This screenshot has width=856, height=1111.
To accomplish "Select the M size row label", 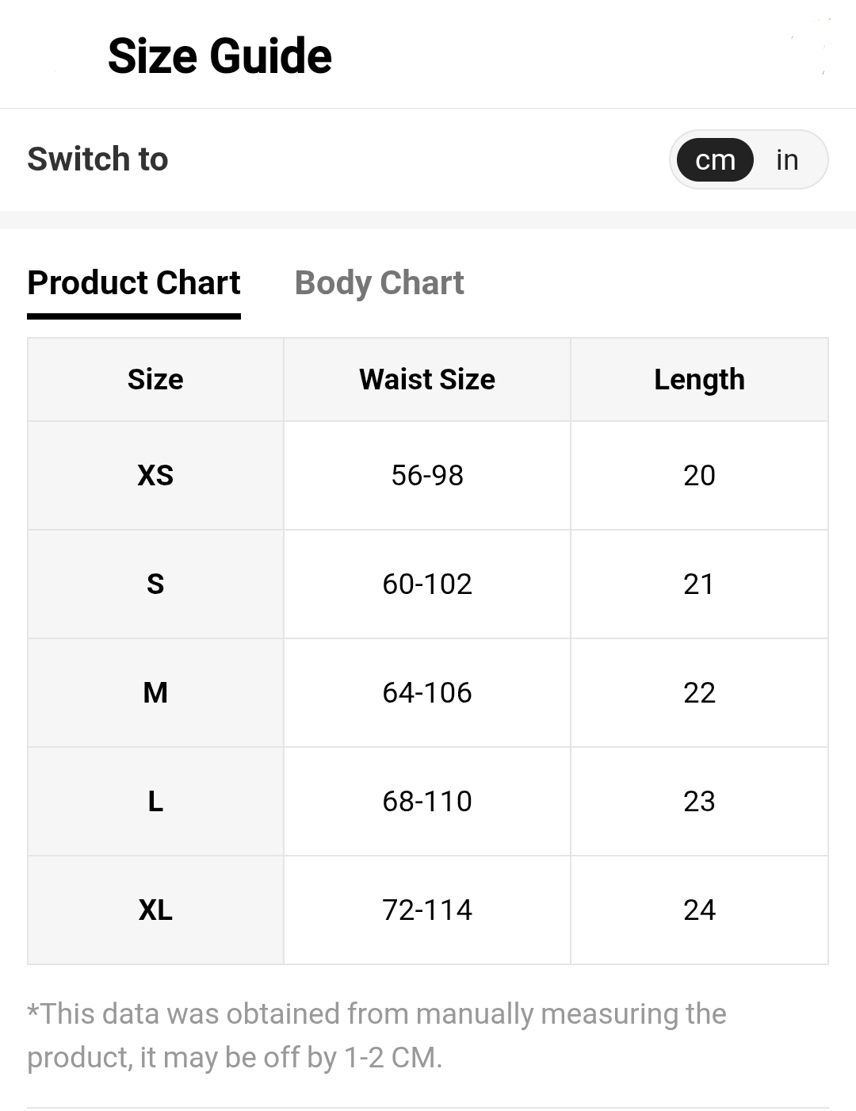I will tap(155, 692).
